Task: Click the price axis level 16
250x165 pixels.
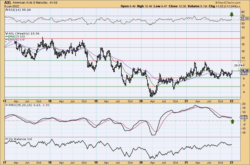Action: click(243, 51)
